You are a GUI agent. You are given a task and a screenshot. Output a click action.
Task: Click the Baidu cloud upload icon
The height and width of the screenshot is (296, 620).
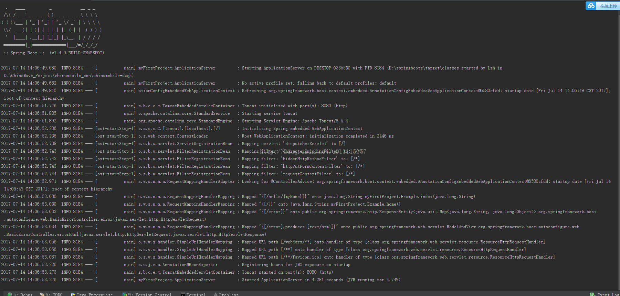point(591,6)
